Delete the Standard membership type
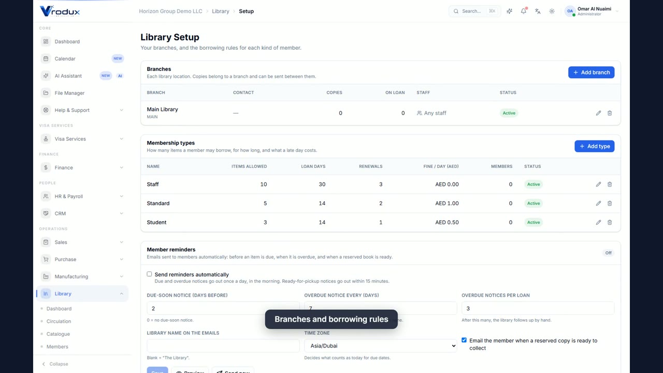Screen dimensions: 663x373 click(x=610, y=203)
